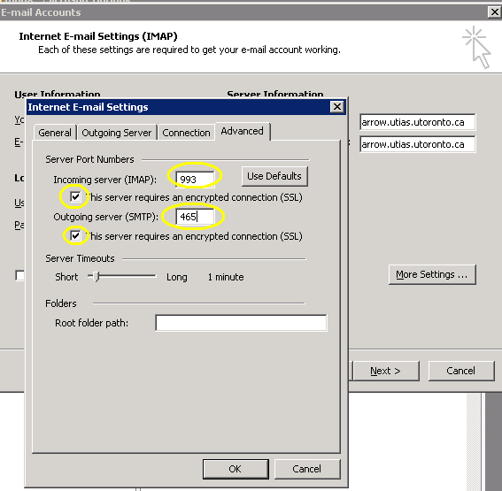Viewport: 502px width, 491px height.
Task: Click the Root folder path field
Action: coord(241,323)
